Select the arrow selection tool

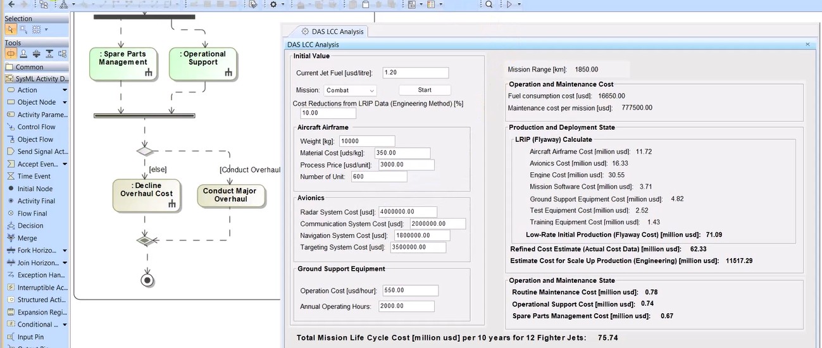[11, 30]
